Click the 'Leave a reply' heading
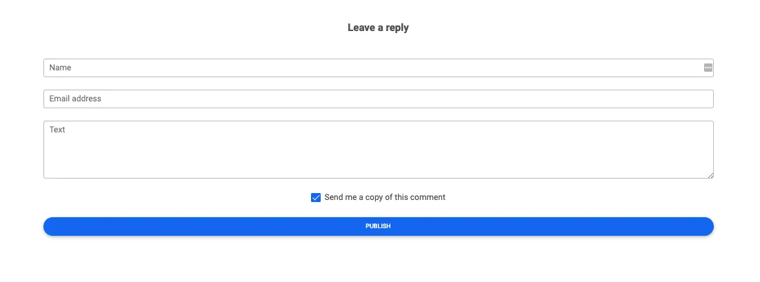 (378, 28)
